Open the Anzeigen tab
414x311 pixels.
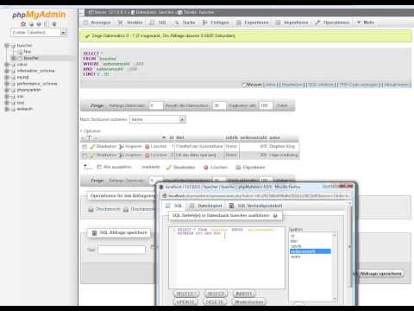pos(97,22)
